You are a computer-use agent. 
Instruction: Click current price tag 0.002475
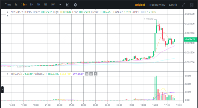coord(190,39)
